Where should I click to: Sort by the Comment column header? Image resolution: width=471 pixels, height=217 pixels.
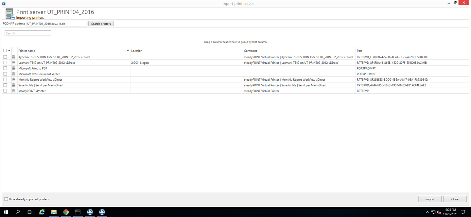click(x=299, y=51)
